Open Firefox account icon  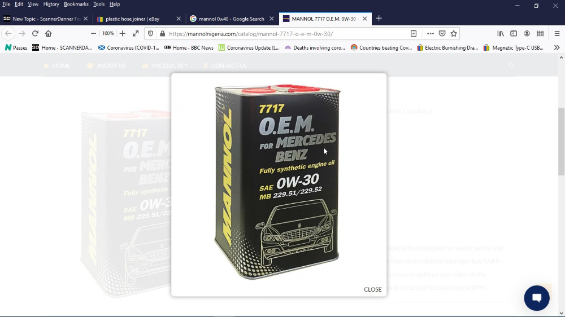pyautogui.click(x=527, y=33)
